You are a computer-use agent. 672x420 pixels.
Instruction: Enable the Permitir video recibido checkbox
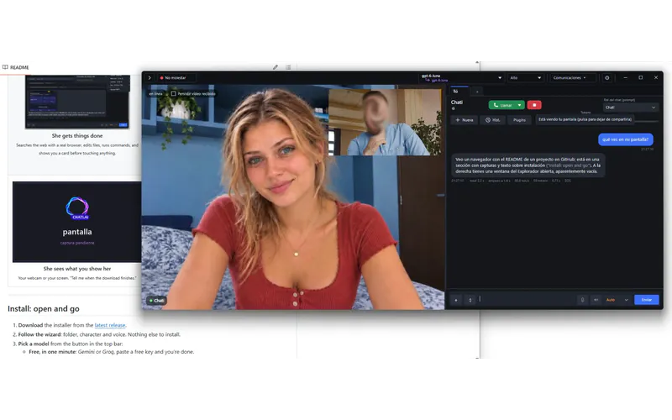click(x=174, y=93)
